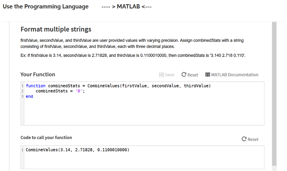Click line number 1 in the gutter
The image size is (287, 171).
(x=22, y=86)
